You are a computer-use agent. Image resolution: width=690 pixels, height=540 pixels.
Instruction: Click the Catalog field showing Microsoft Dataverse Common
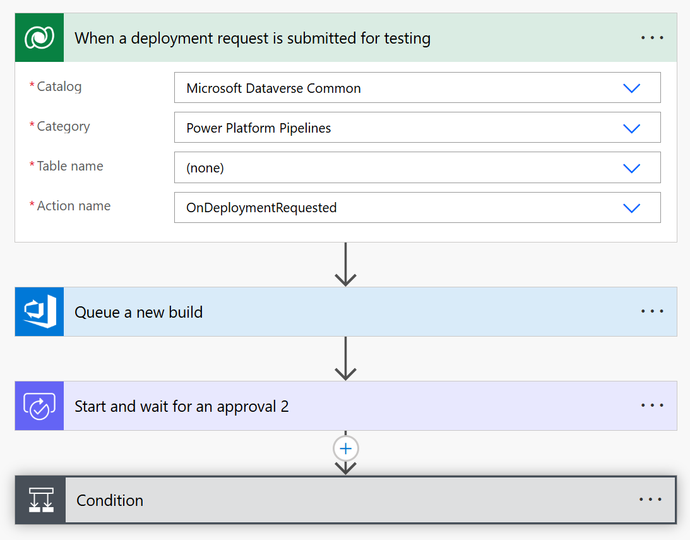pyautogui.click(x=379, y=87)
